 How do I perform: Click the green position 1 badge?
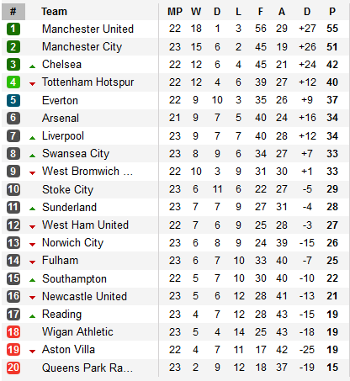13,29
